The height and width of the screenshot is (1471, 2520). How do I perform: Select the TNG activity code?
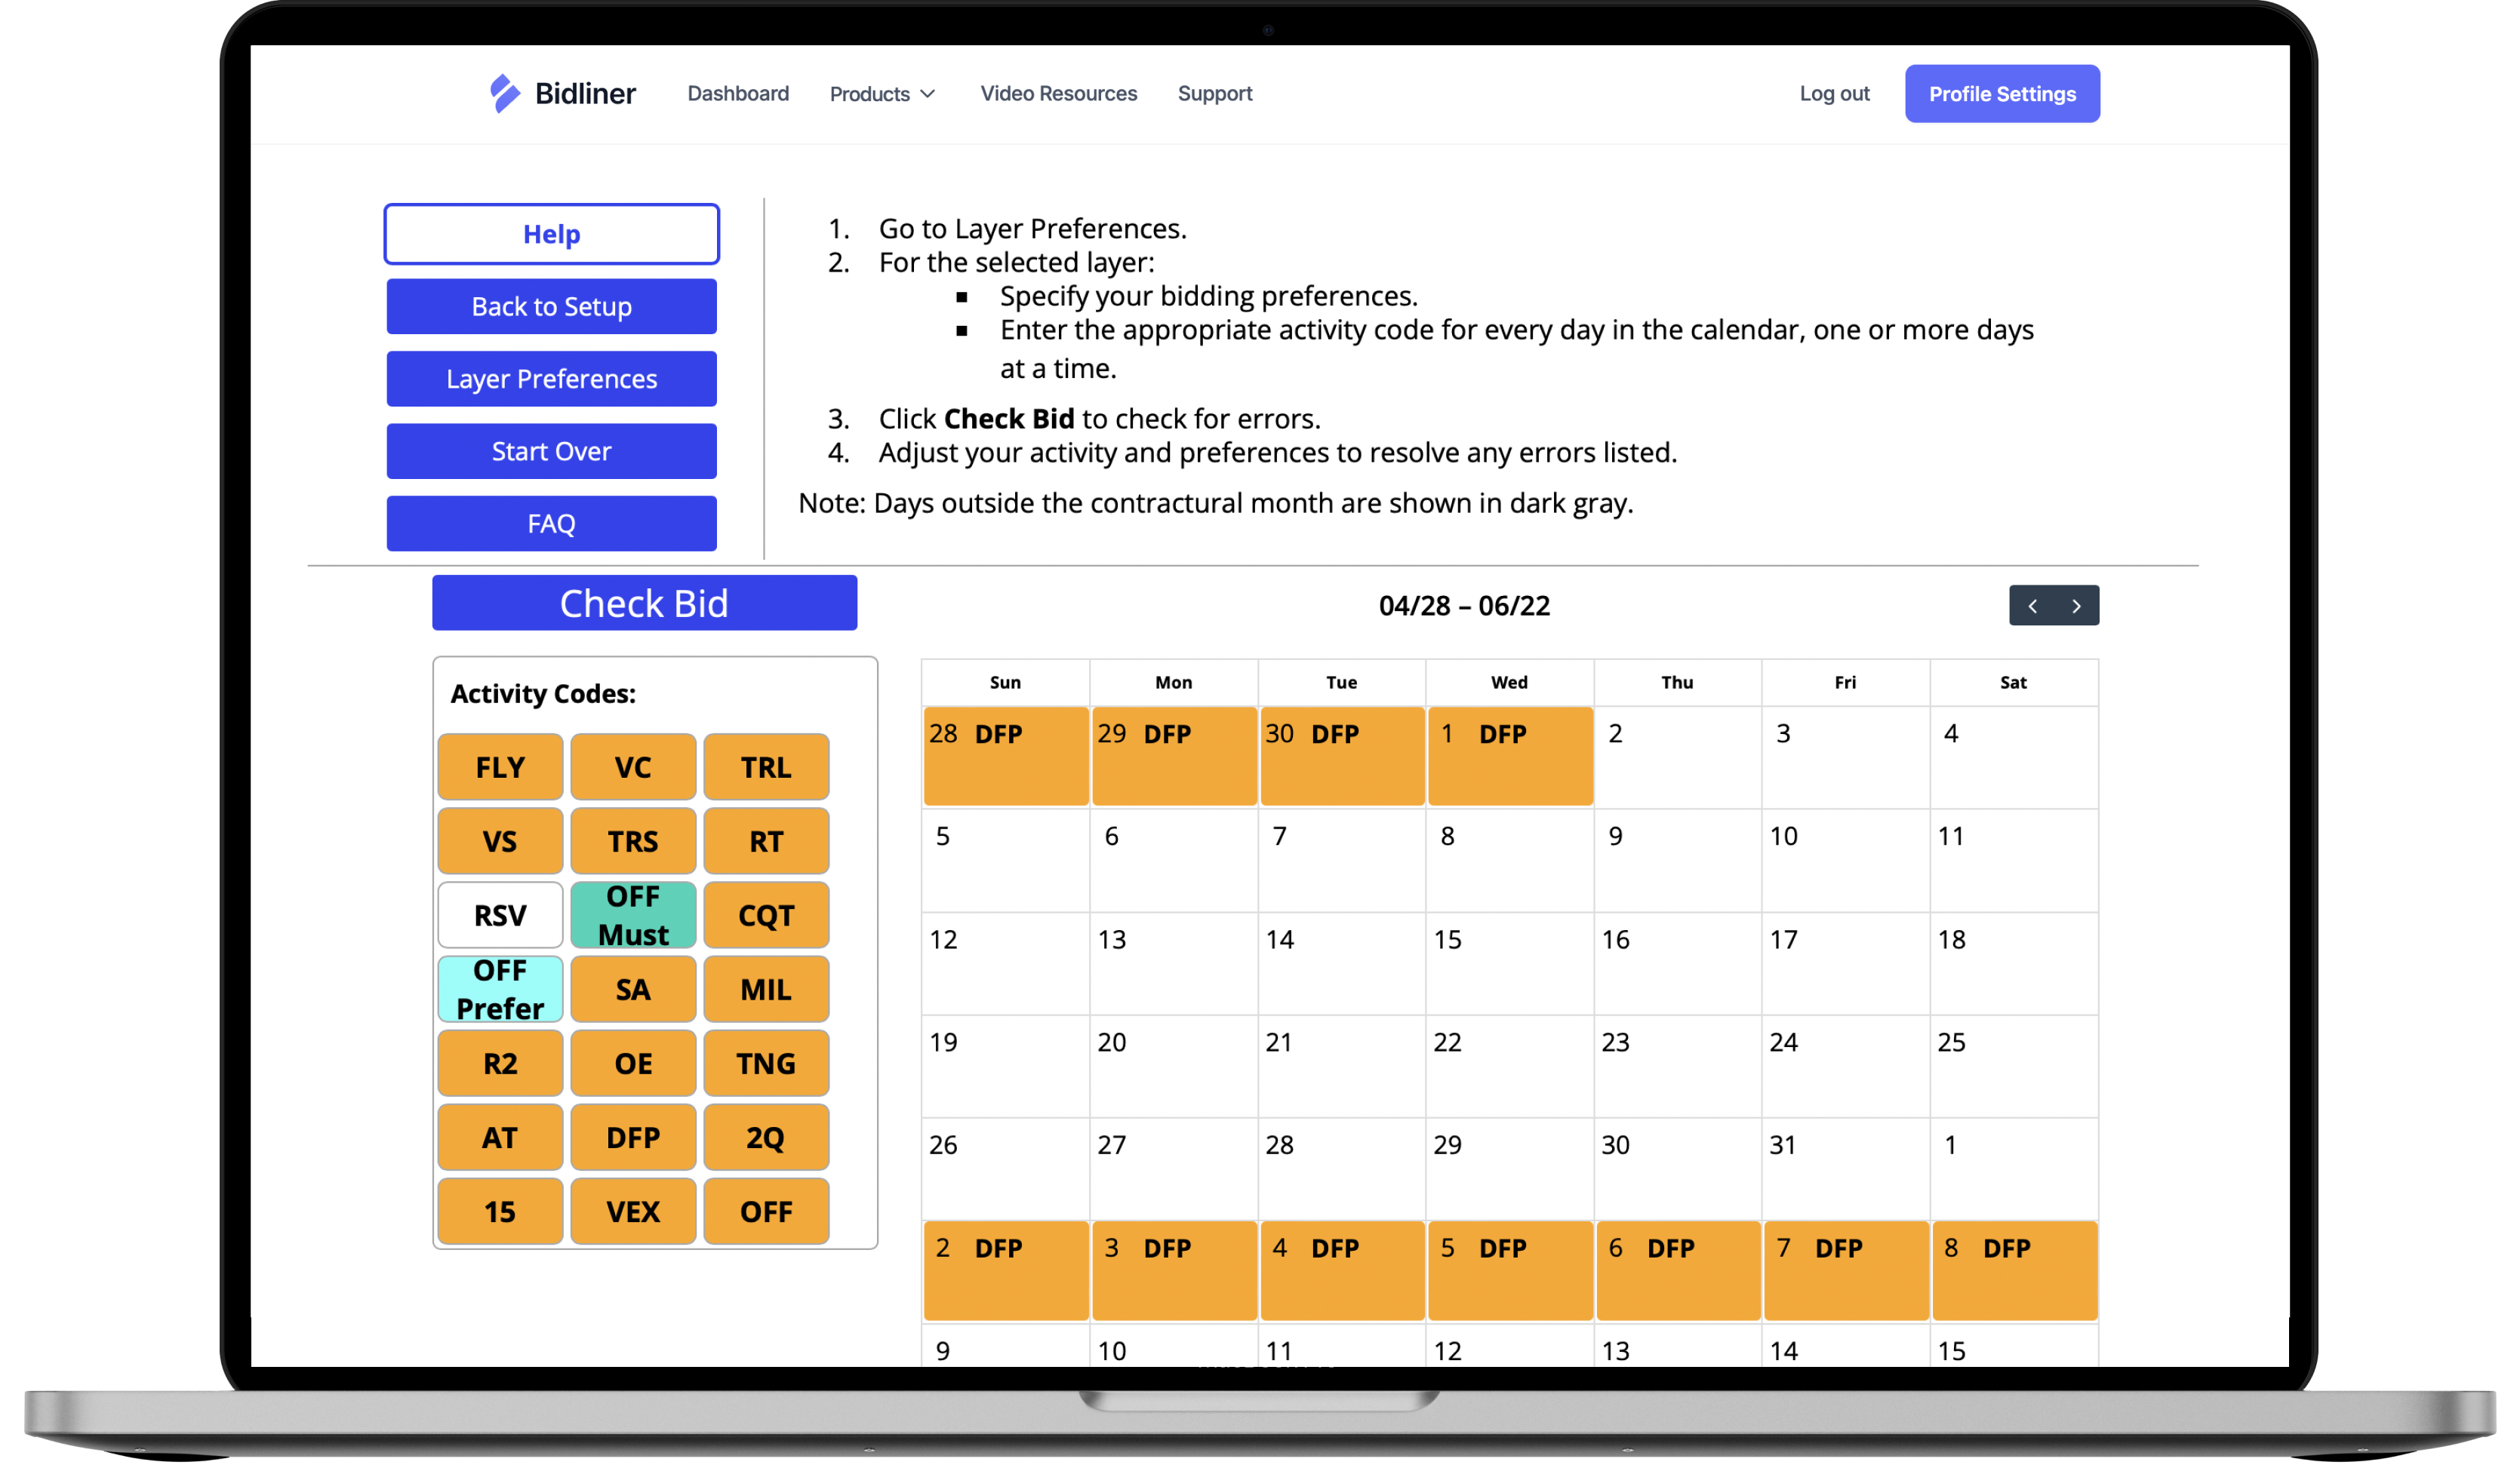(x=766, y=1062)
